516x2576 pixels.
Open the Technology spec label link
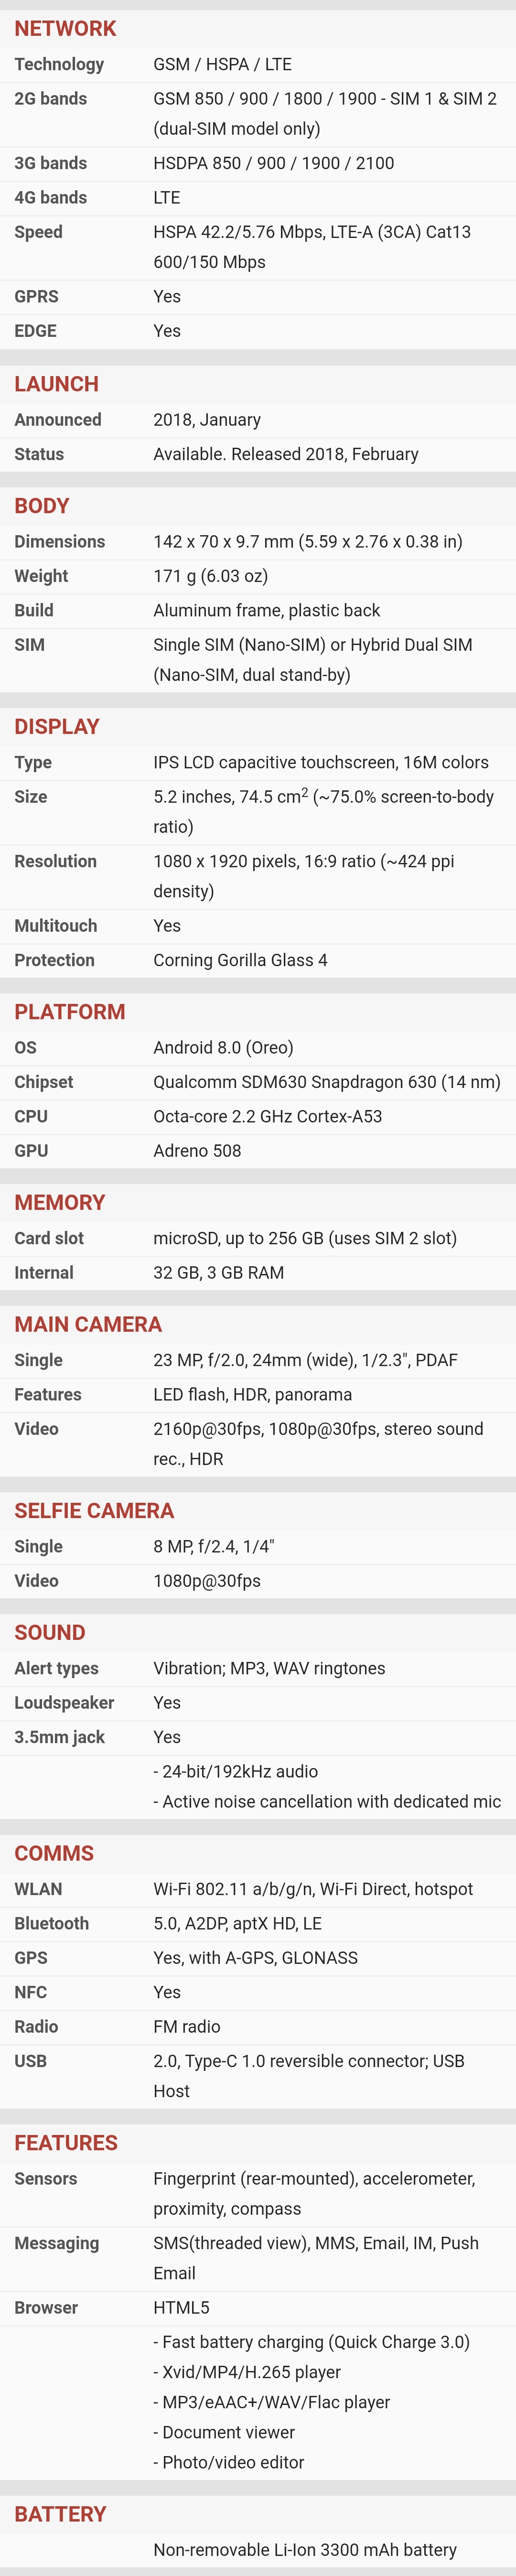pyautogui.click(x=59, y=64)
